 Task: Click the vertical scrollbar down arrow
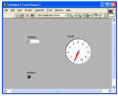click(114, 87)
